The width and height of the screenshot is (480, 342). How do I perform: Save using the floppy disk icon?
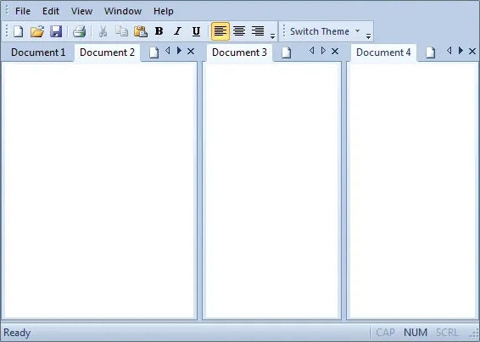pos(56,31)
